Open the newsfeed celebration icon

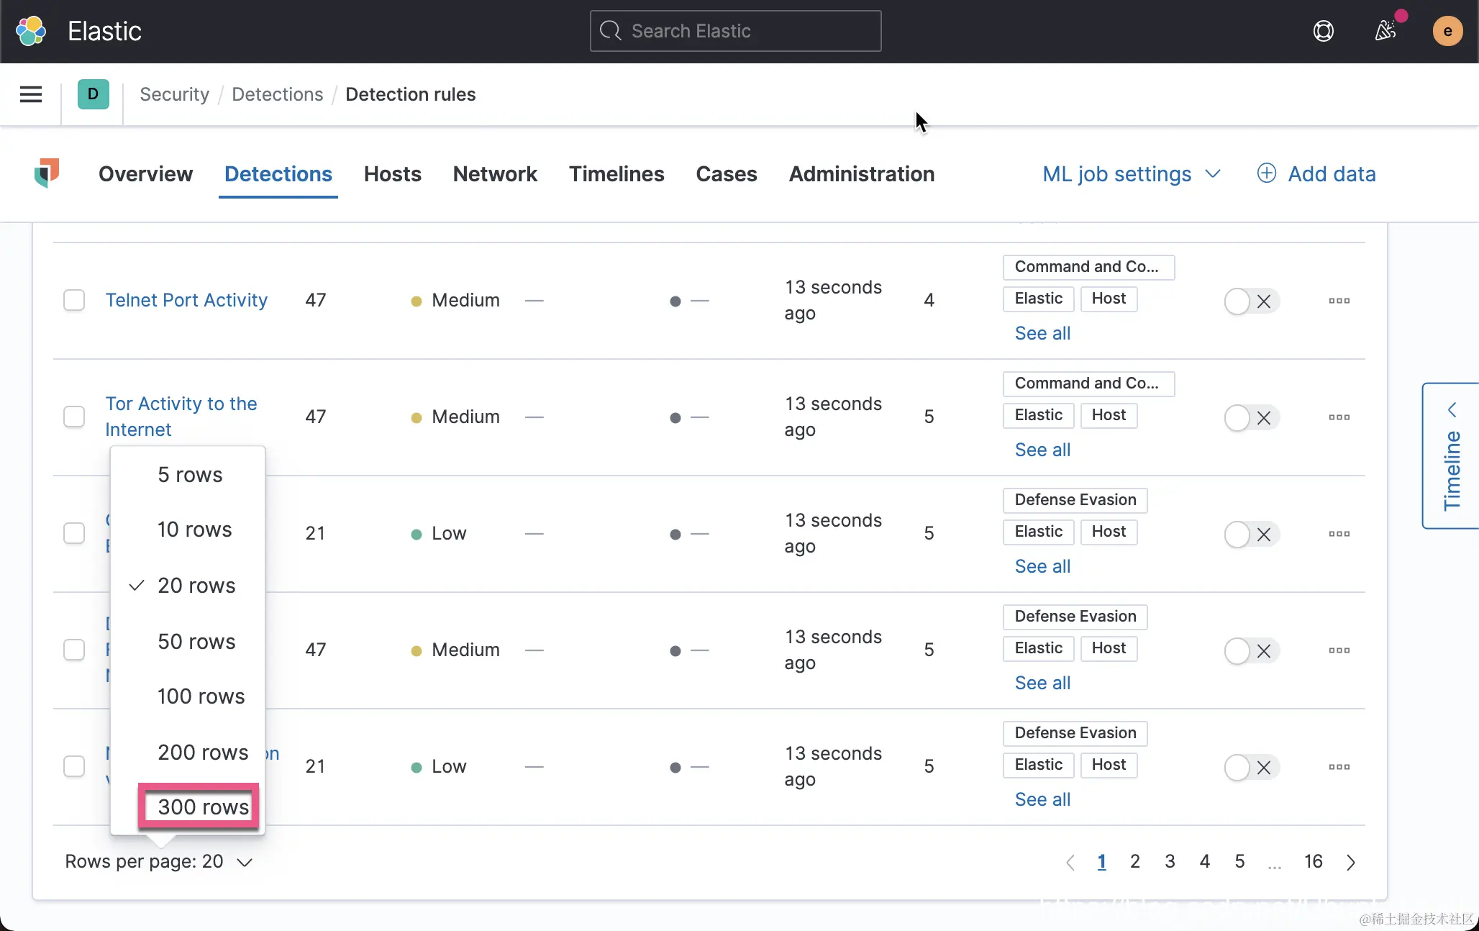pyautogui.click(x=1385, y=31)
